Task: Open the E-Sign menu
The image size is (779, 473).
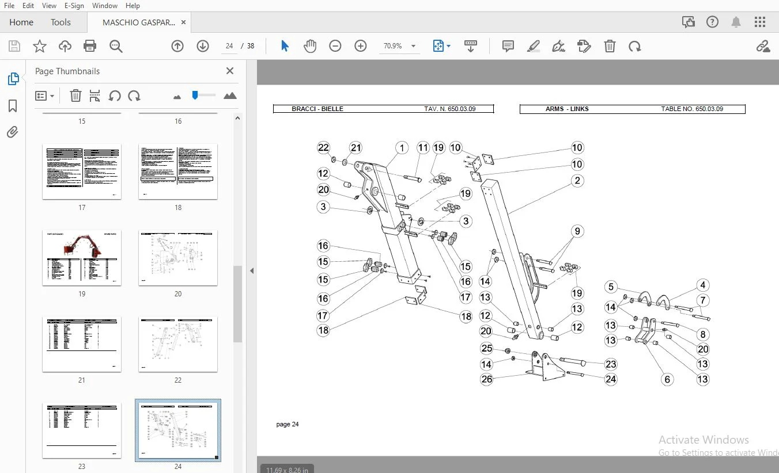Action: click(74, 6)
